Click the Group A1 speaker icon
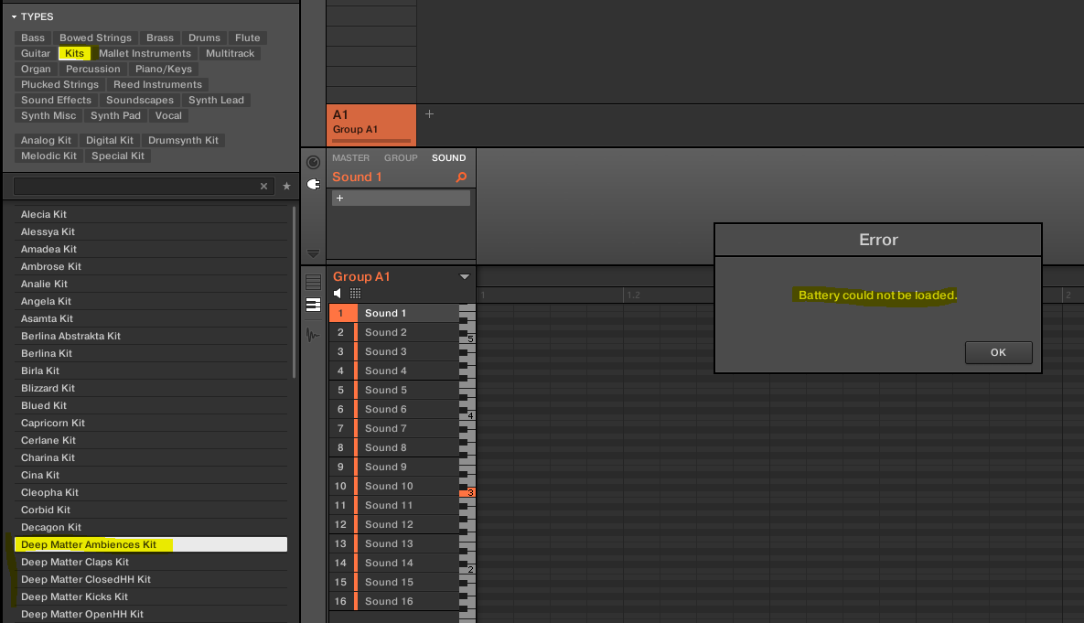Viewport: 1084px width, 623px height. (338, 293)
